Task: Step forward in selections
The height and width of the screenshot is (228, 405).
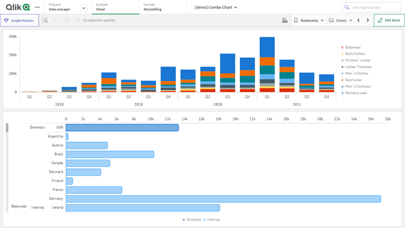Action: [x=67, y=21]
